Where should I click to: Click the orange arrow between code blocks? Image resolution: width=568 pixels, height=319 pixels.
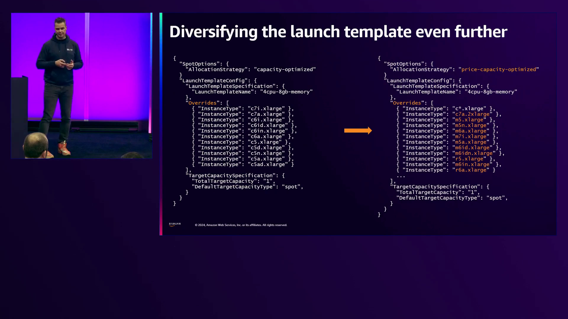click(358, 131)
